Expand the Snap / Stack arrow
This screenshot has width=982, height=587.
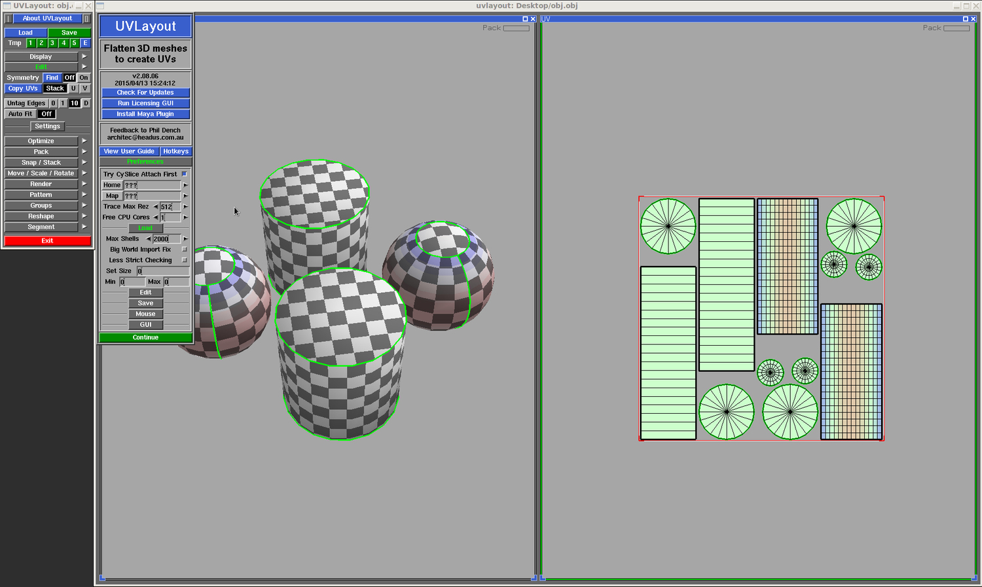point(84,163)
